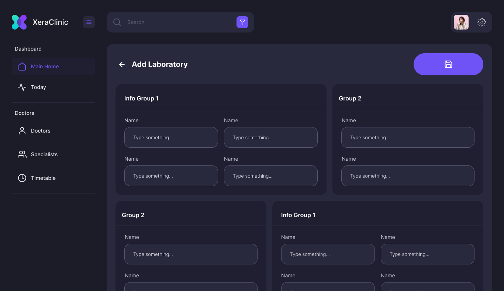
Task: Focus the top Search input field
Action: (x=179, y=22)
